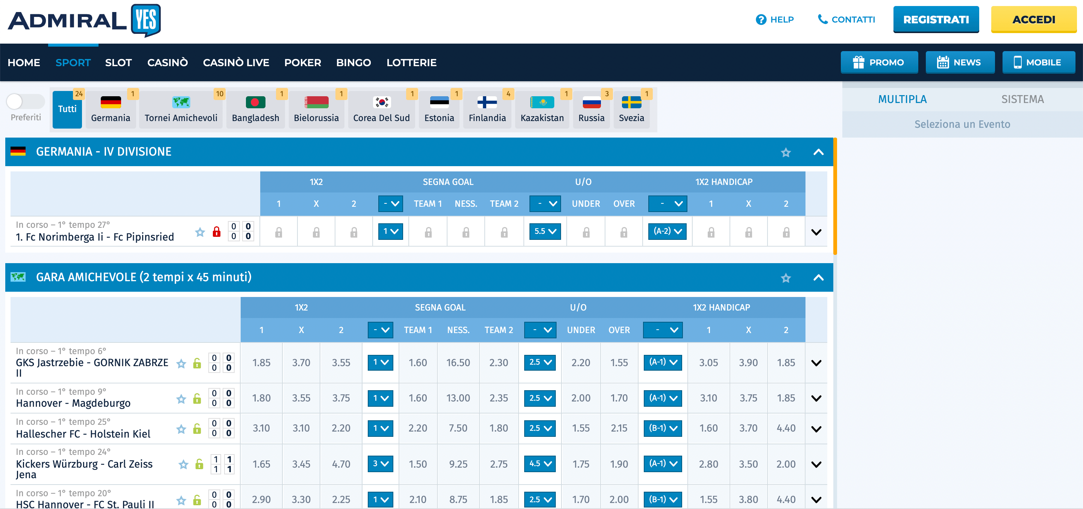This screenshot has width=1083, height=509.
Task: Collapse the Germania IV Divisione section
Action: coord(818,152)
